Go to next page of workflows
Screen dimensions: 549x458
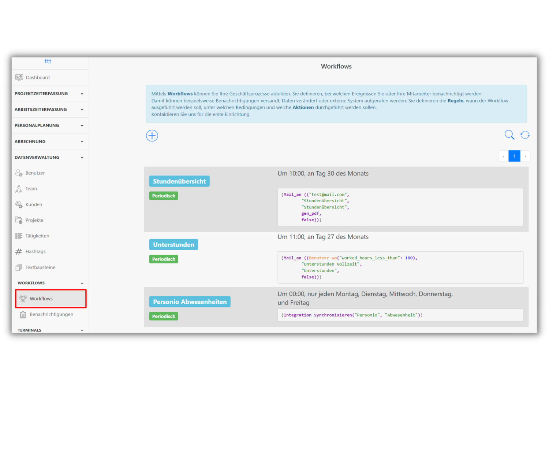pos(526,156)
